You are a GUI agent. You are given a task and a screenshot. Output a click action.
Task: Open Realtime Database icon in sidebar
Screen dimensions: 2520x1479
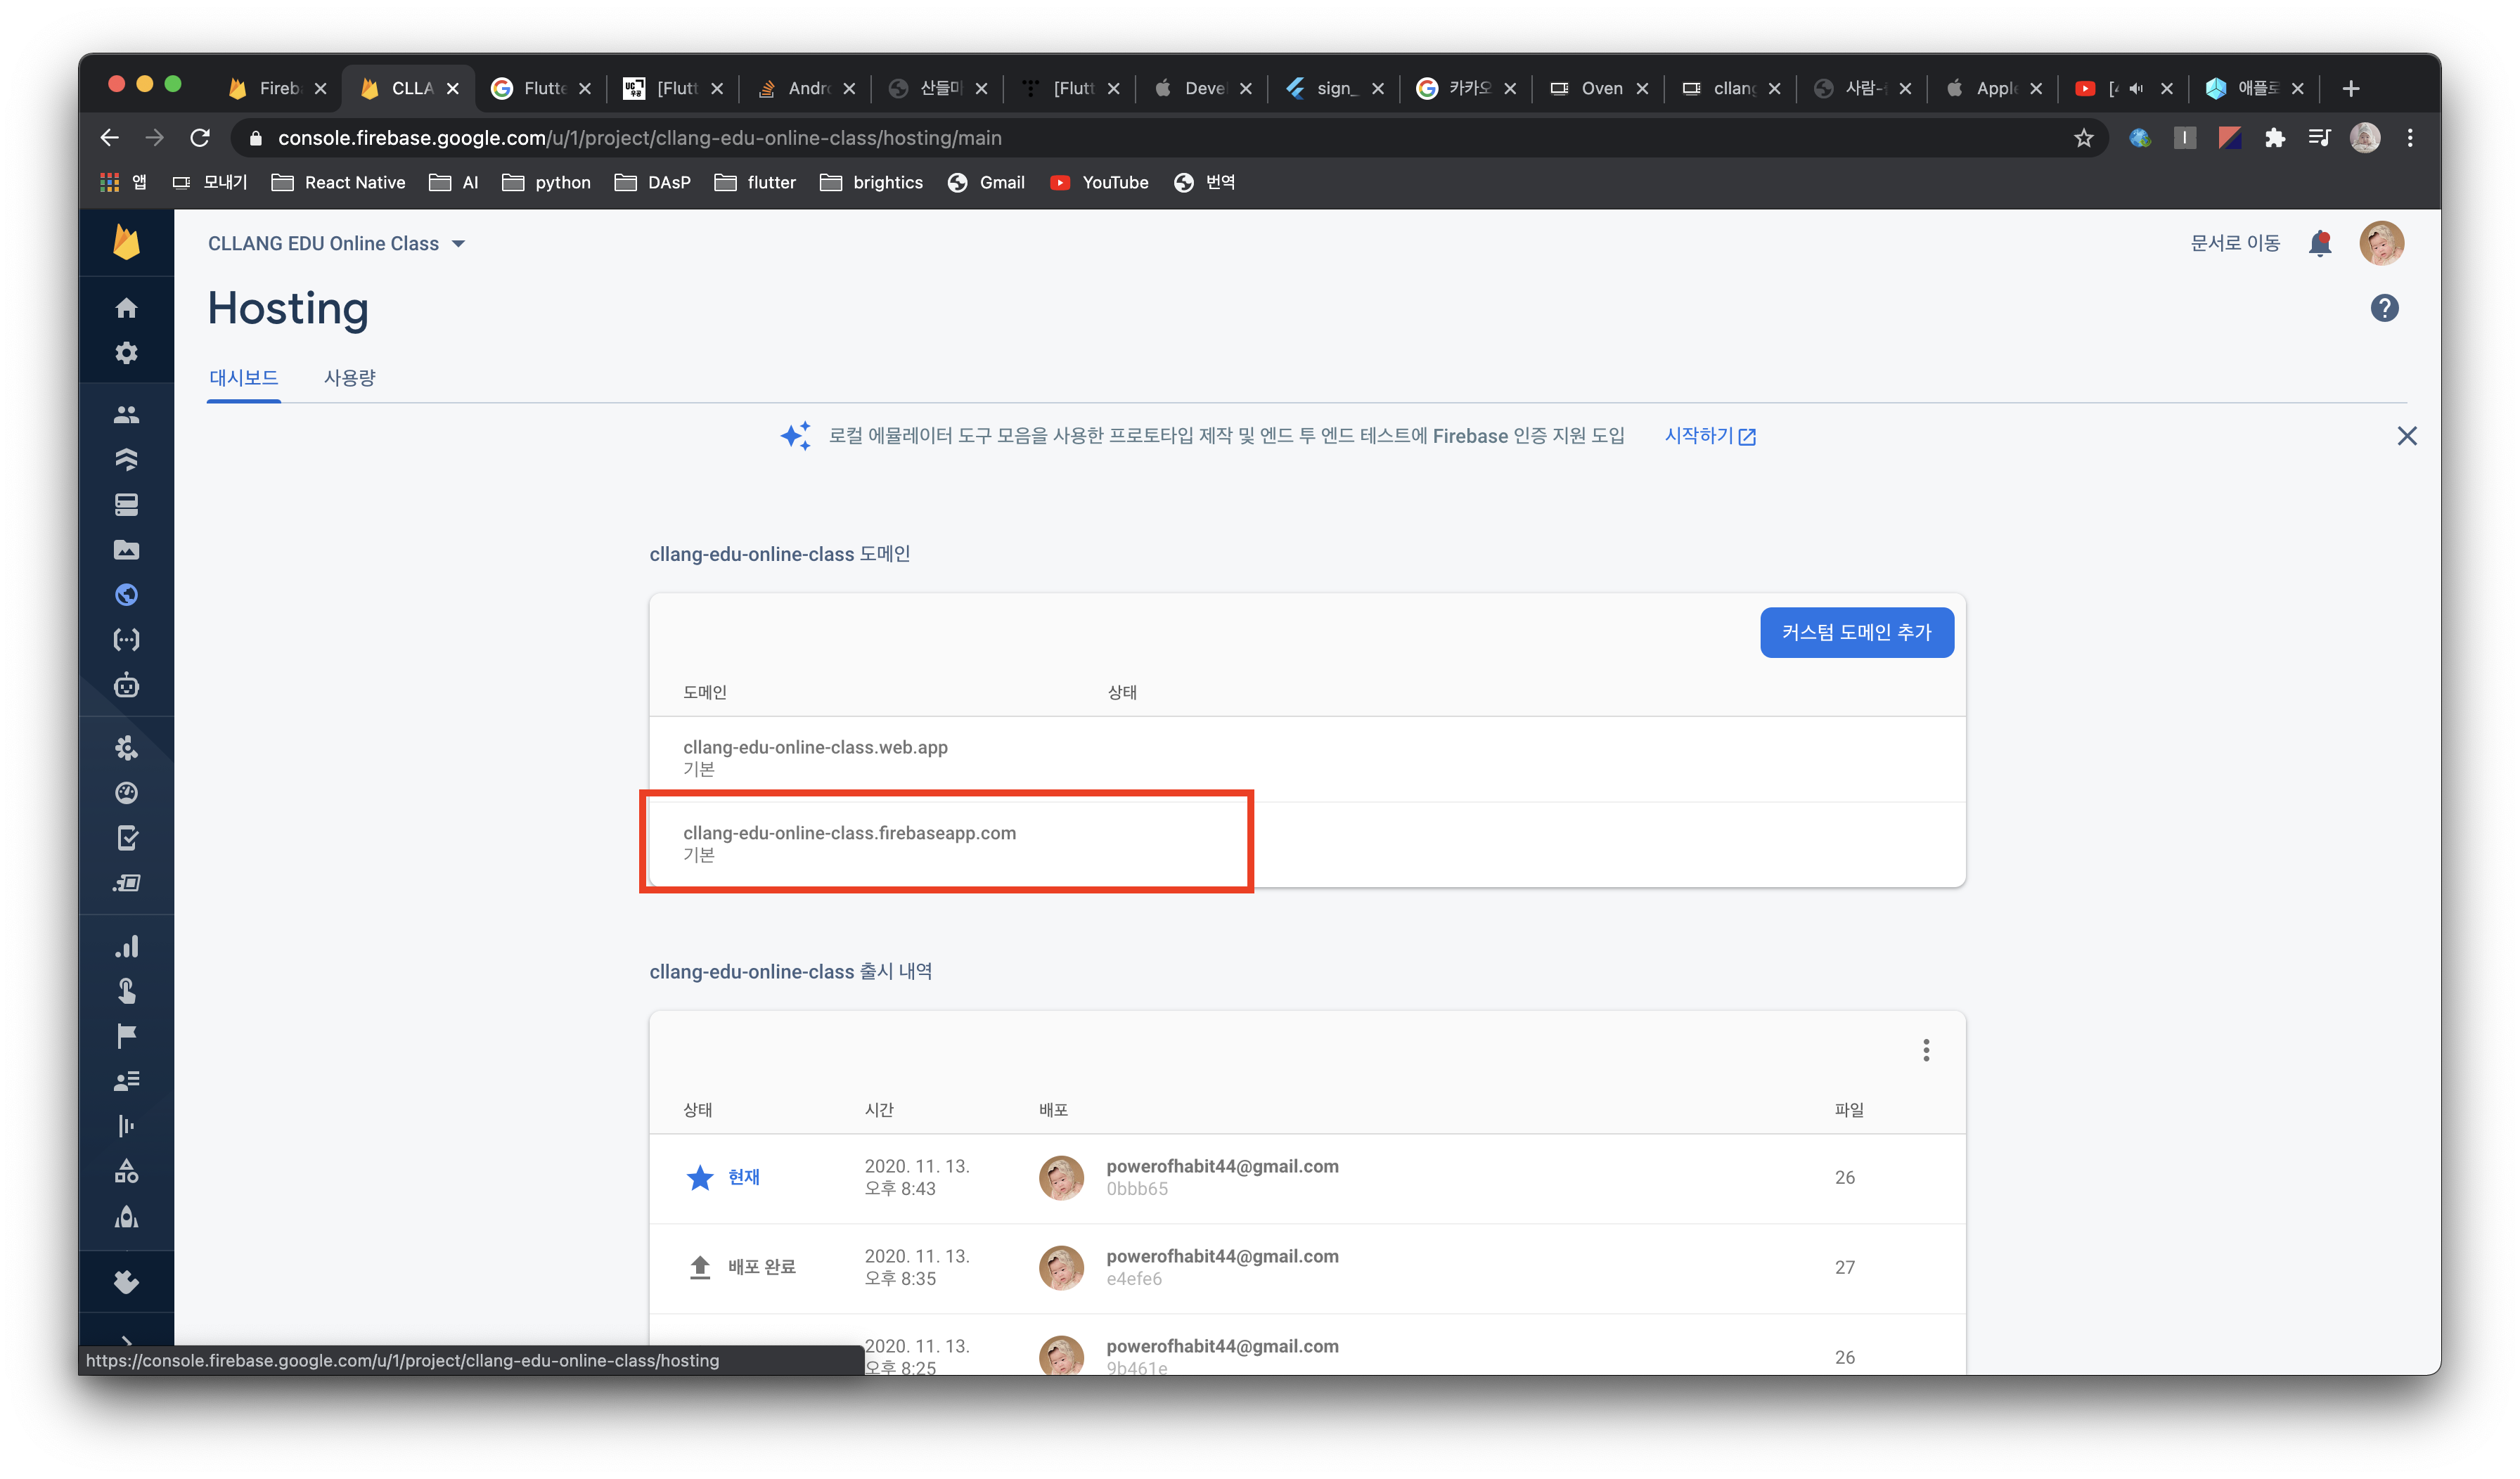click(126, 505)
